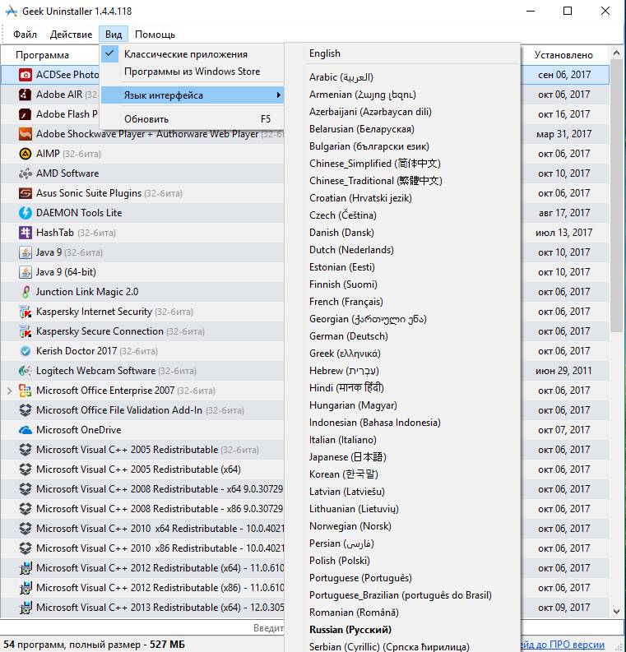Click the Kaspersky Internet Security icon
626x652 pixels.
pos(26,312)
